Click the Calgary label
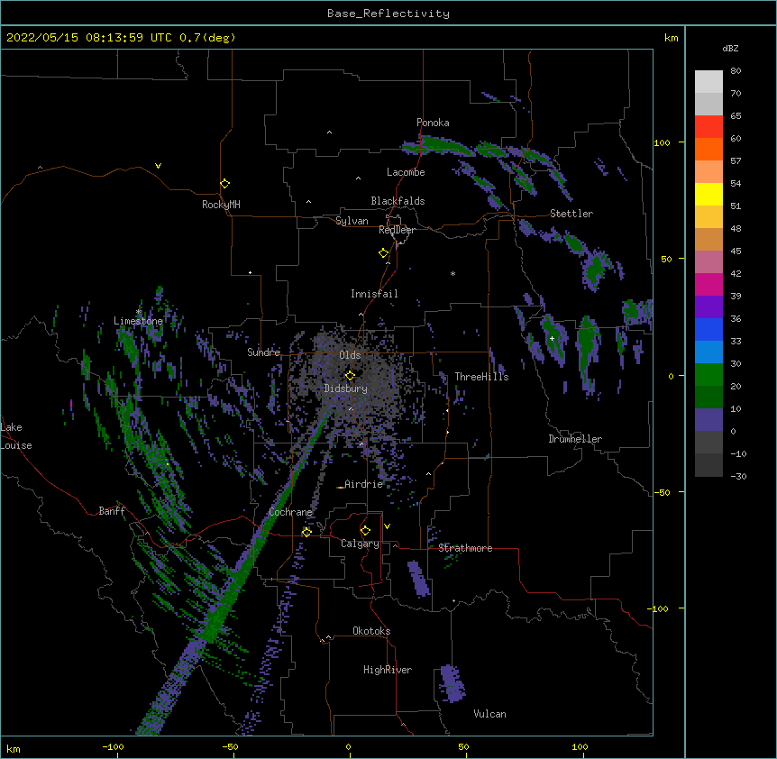 (x=360, y=544)
